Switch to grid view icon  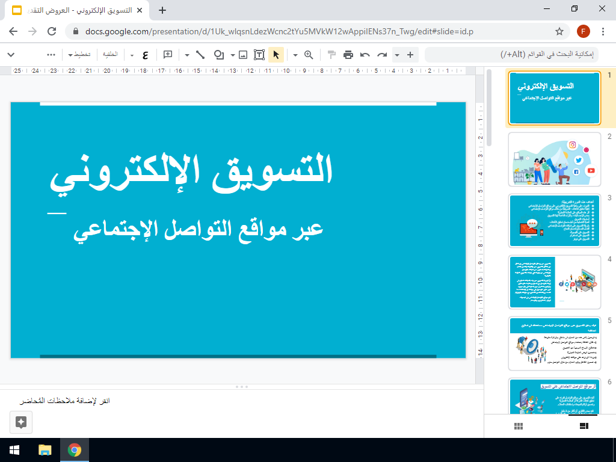click(x=519, y=427)
